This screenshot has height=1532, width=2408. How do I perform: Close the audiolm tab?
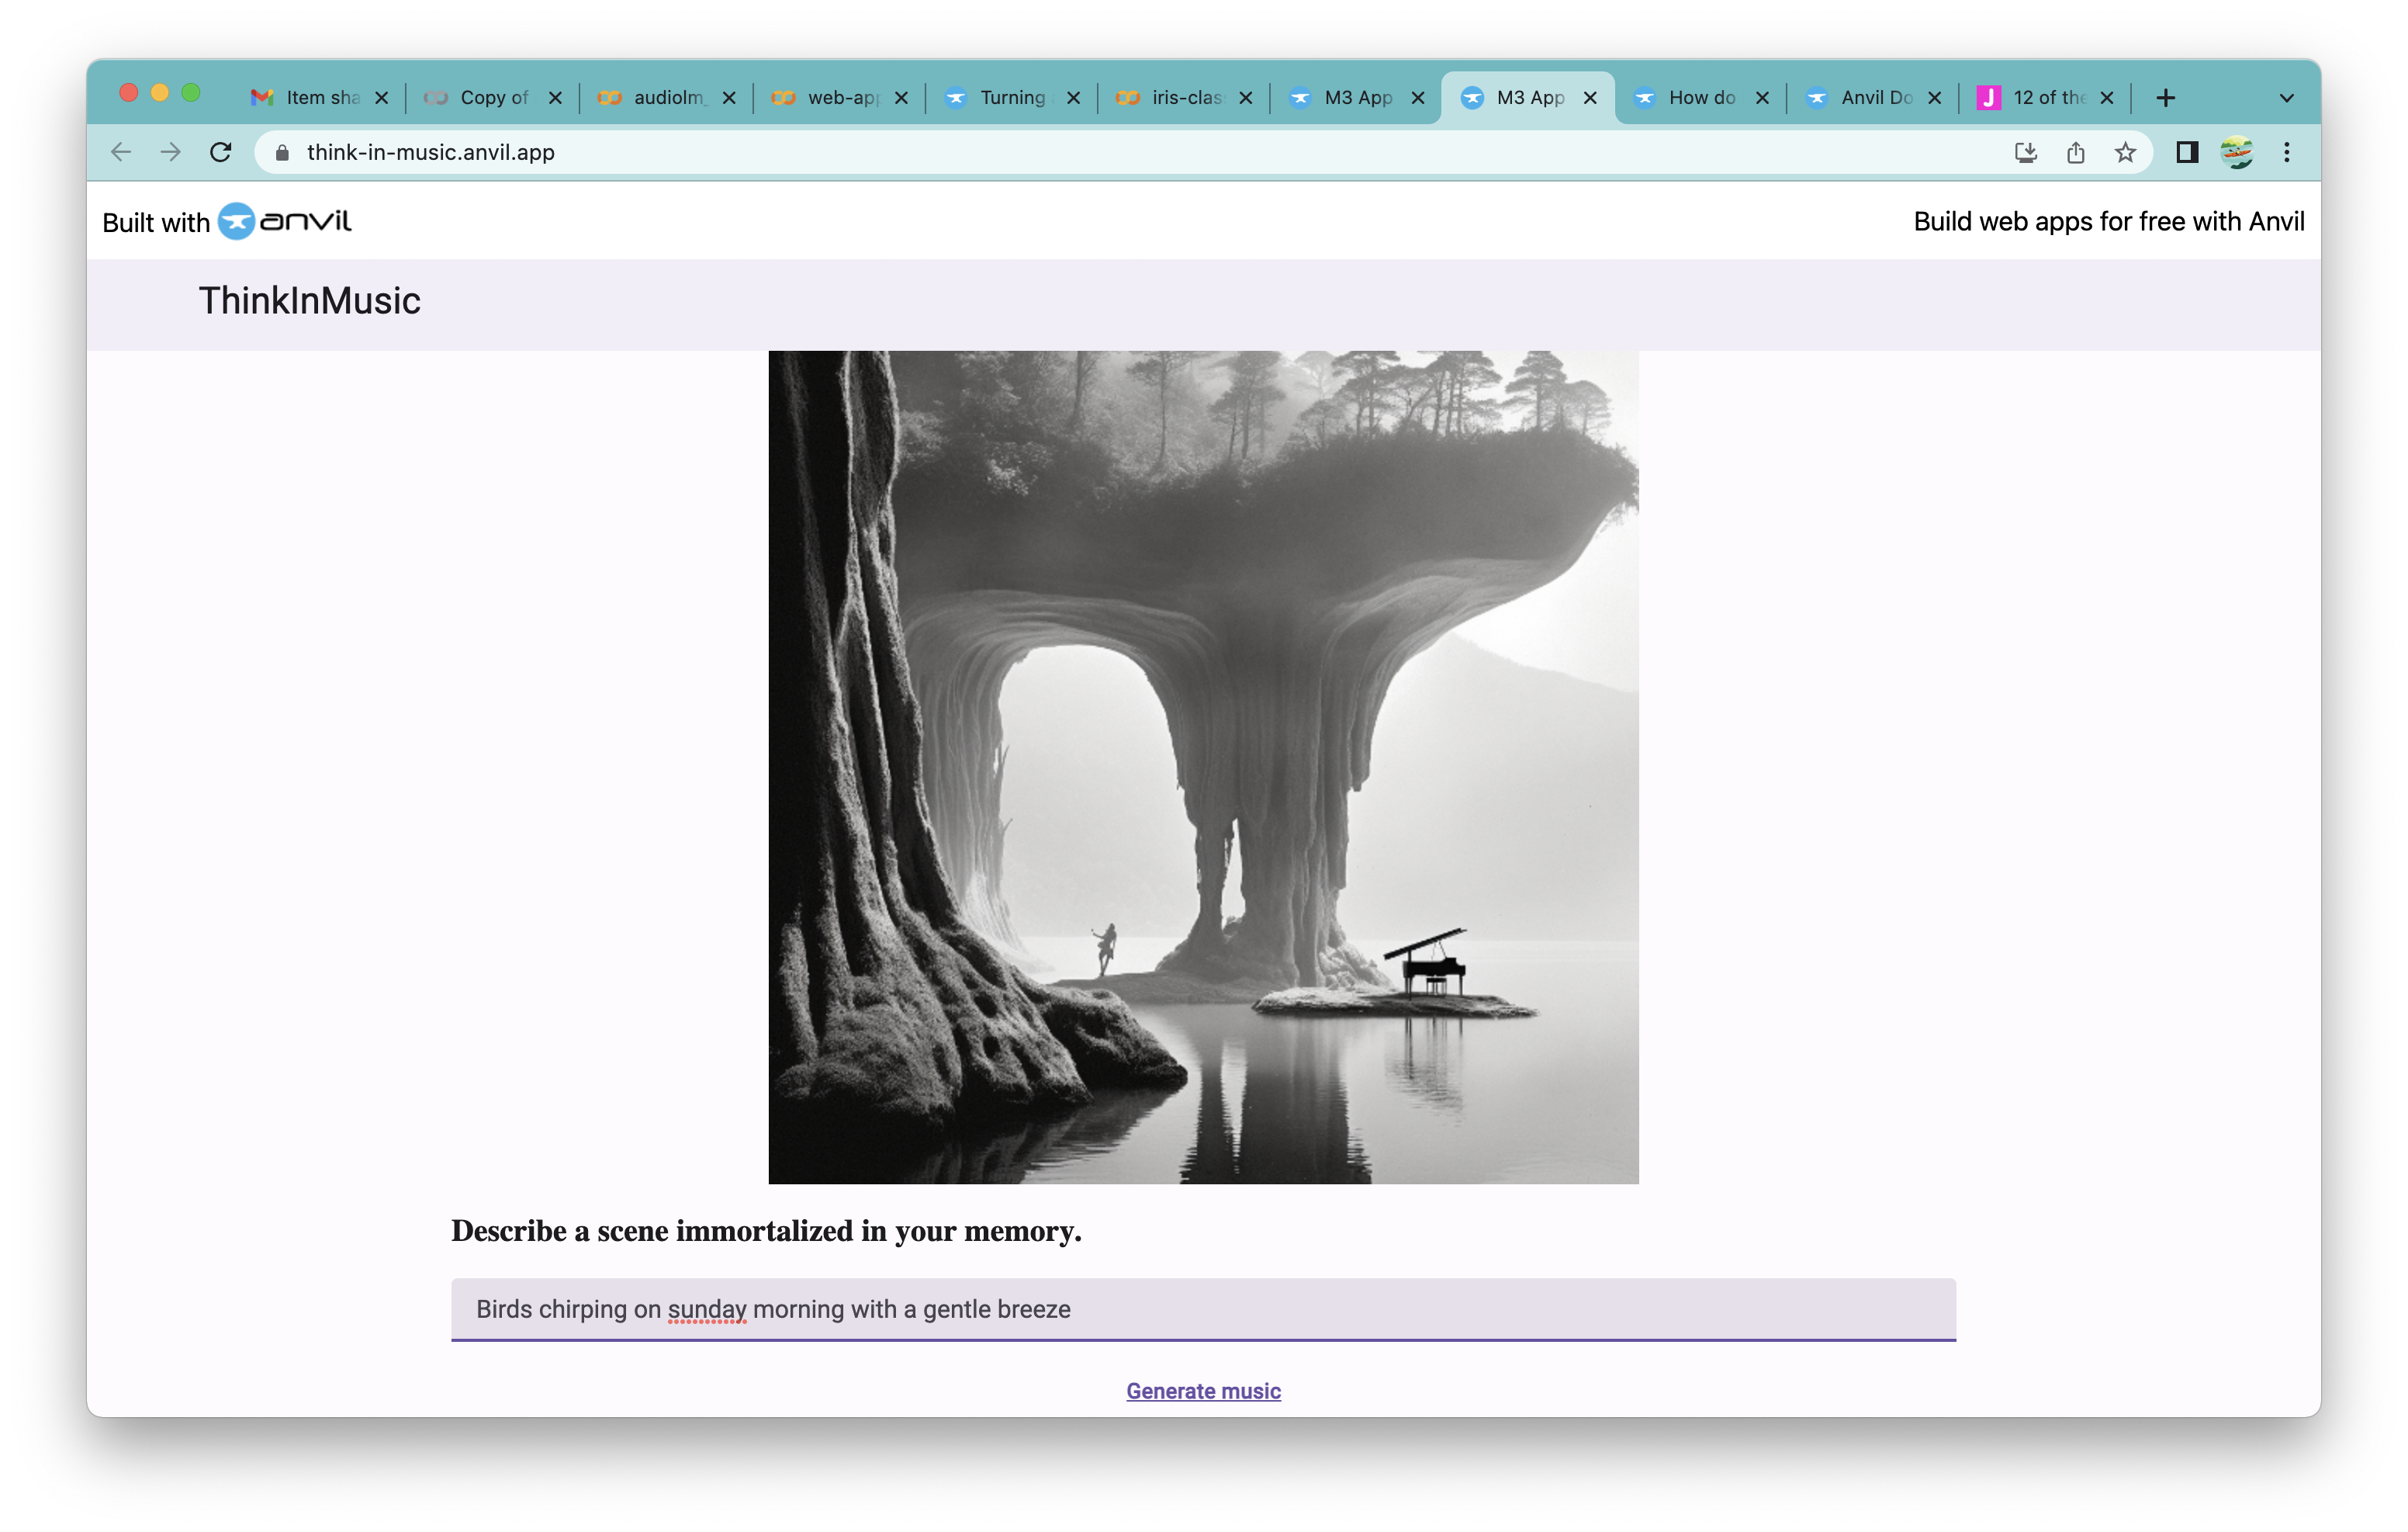tap(729, 98)
